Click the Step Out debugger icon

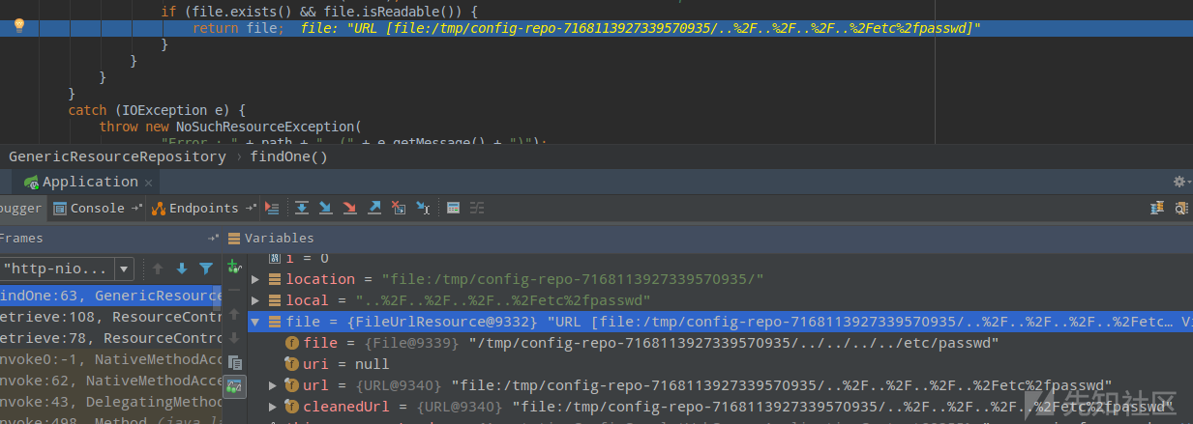(373, 208)
